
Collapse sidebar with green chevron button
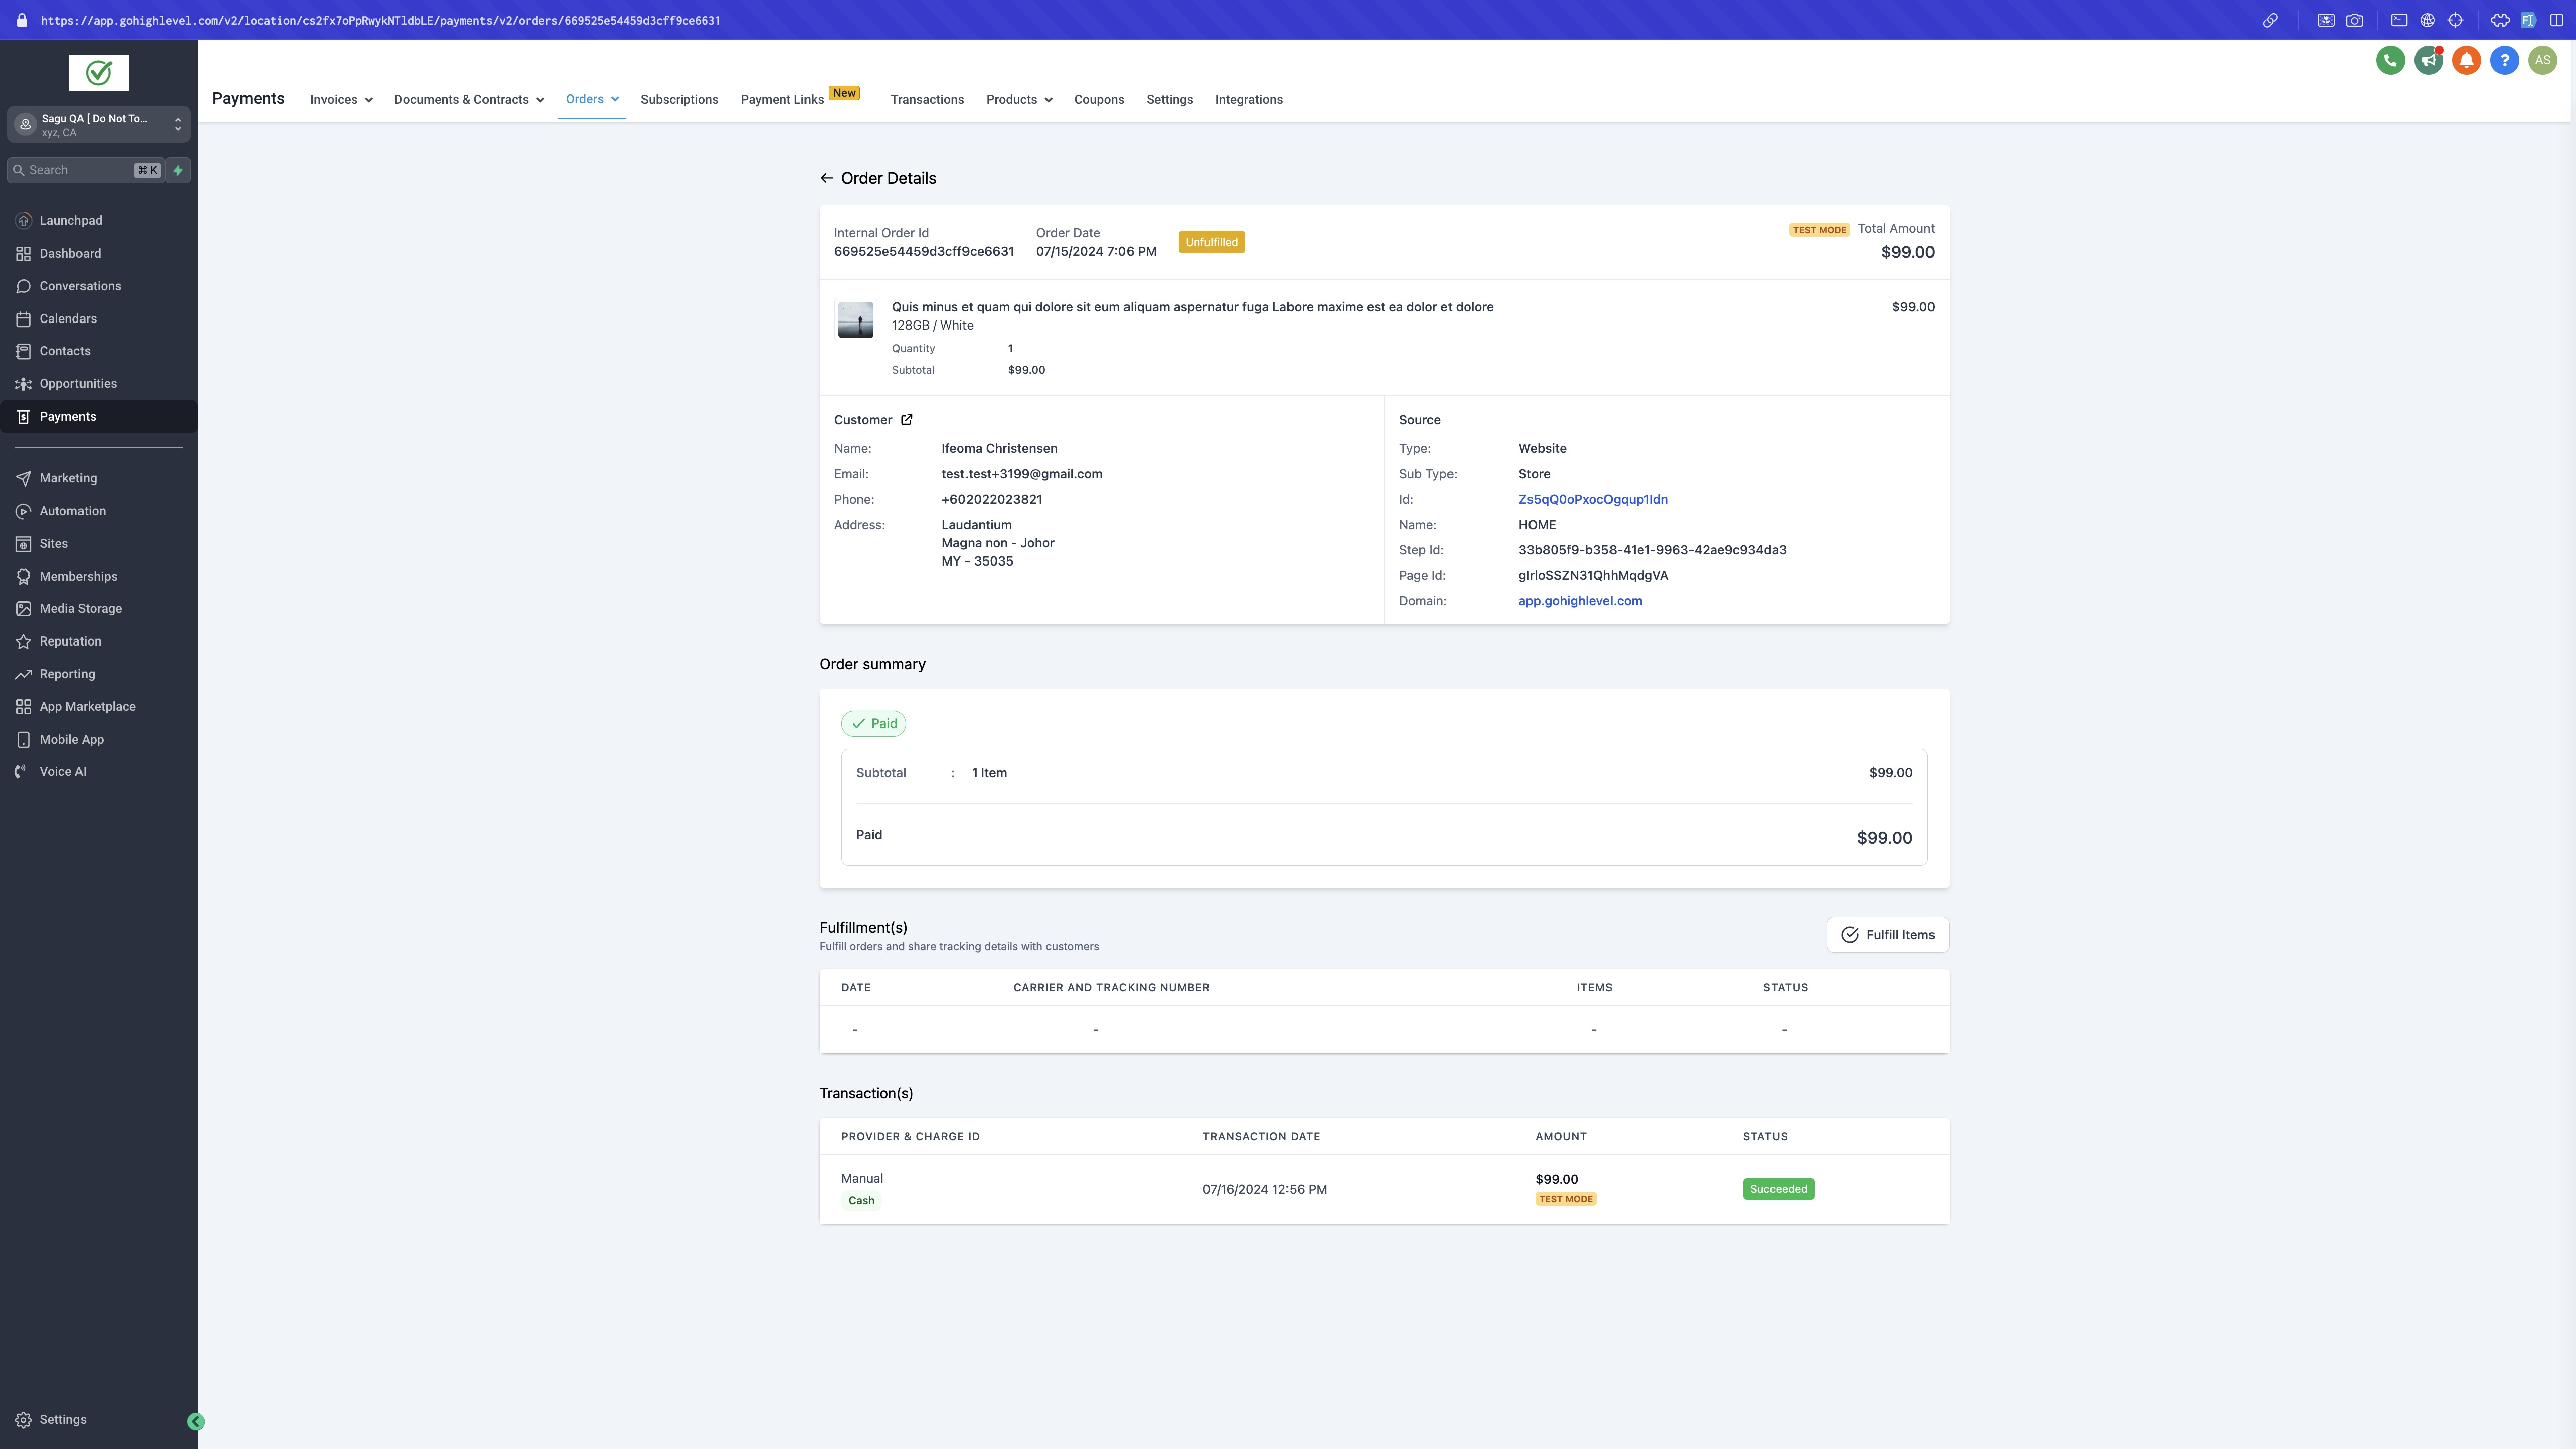point(196,1421)
